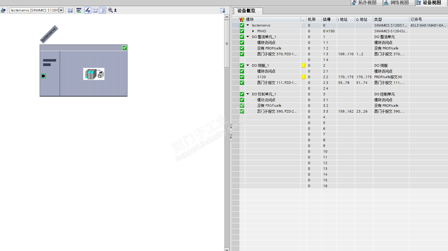The width and height of the screenshot is (448, 251).
Task: Collapse the DO 伺服_1 node
Action: [248, 65]
